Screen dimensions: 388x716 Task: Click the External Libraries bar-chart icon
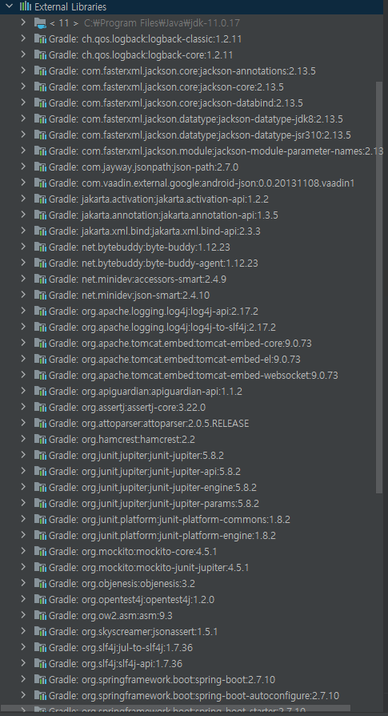26,6
